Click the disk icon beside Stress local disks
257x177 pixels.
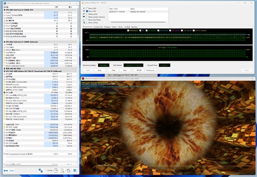tap(84, 20)
